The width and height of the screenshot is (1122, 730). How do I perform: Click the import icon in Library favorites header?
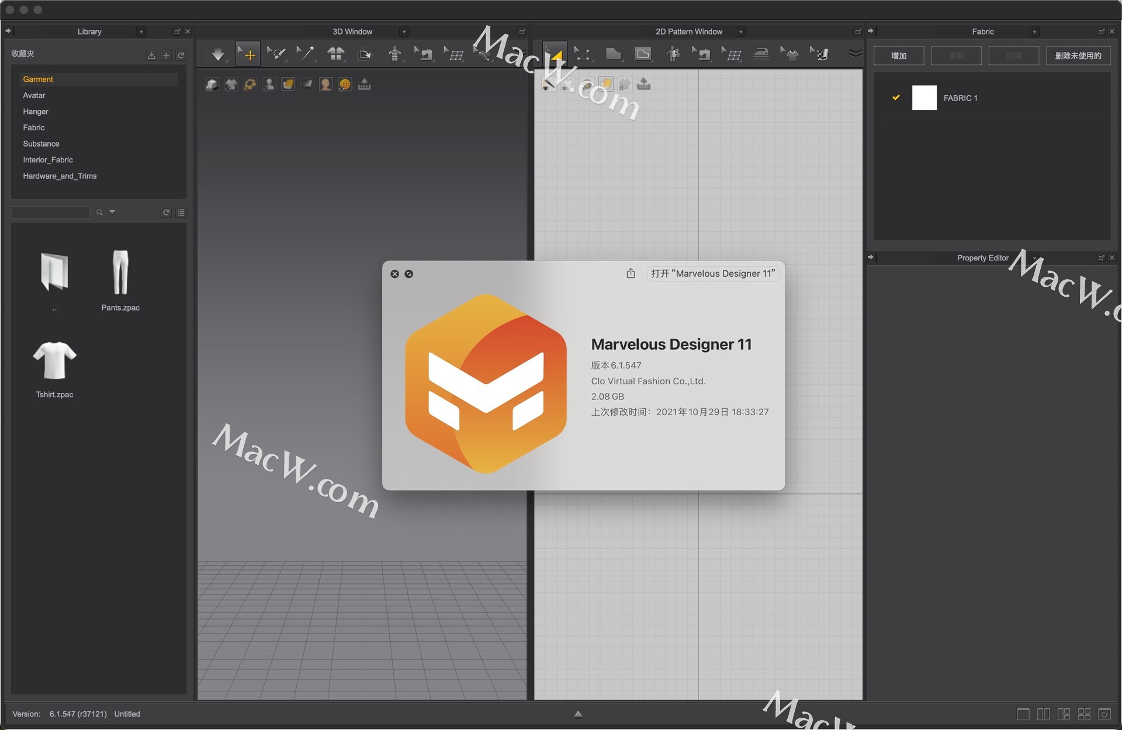[x=151, y=55]
